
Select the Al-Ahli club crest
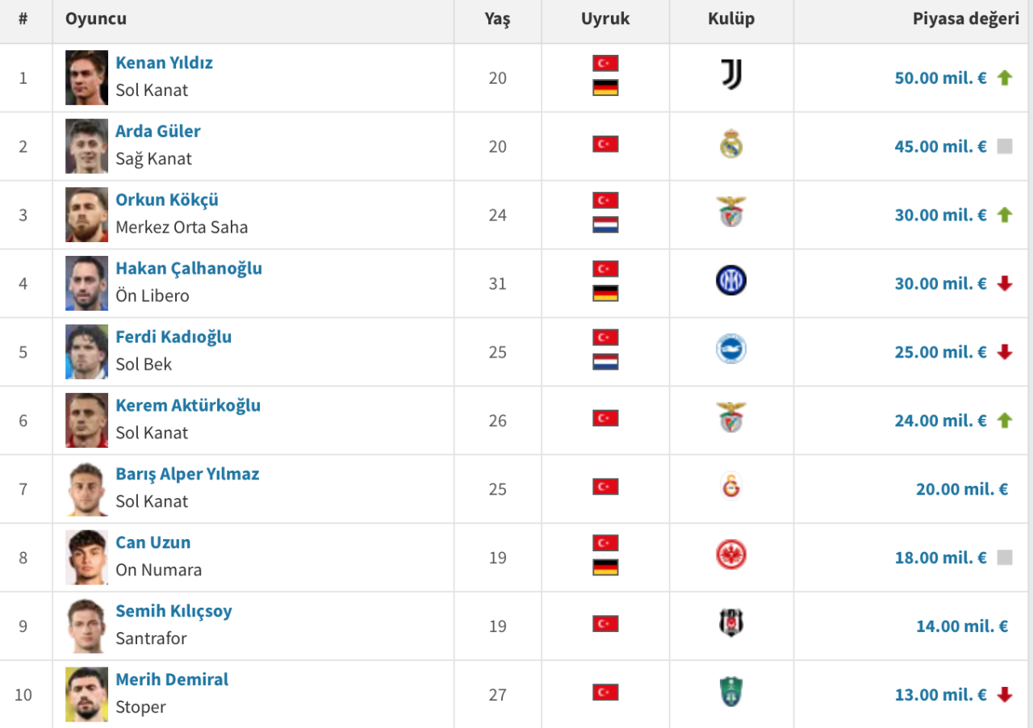coord(731,694)
